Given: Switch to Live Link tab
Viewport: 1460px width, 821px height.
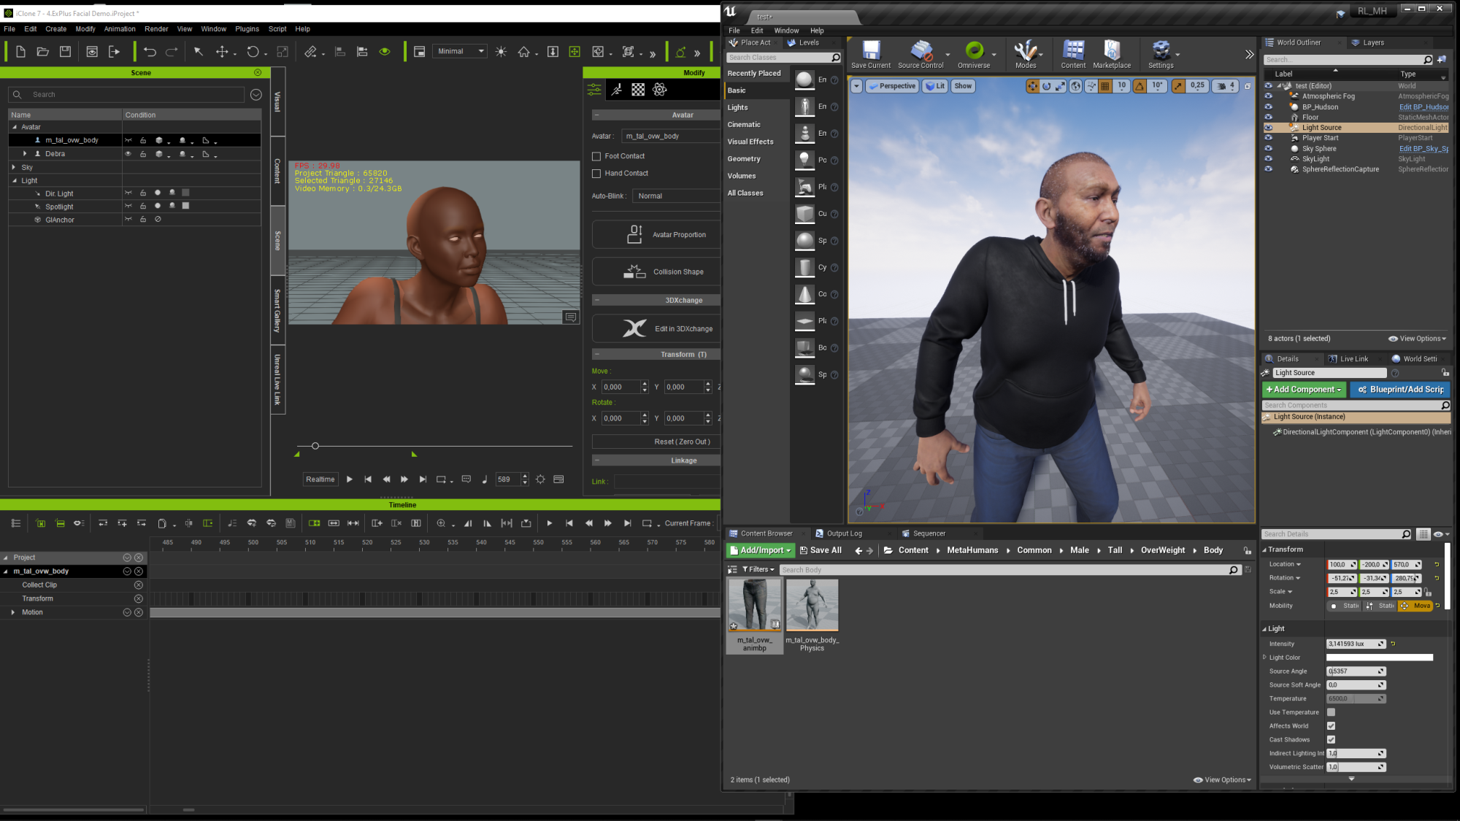Looking at the screenshot, I should click(1353, 359).
